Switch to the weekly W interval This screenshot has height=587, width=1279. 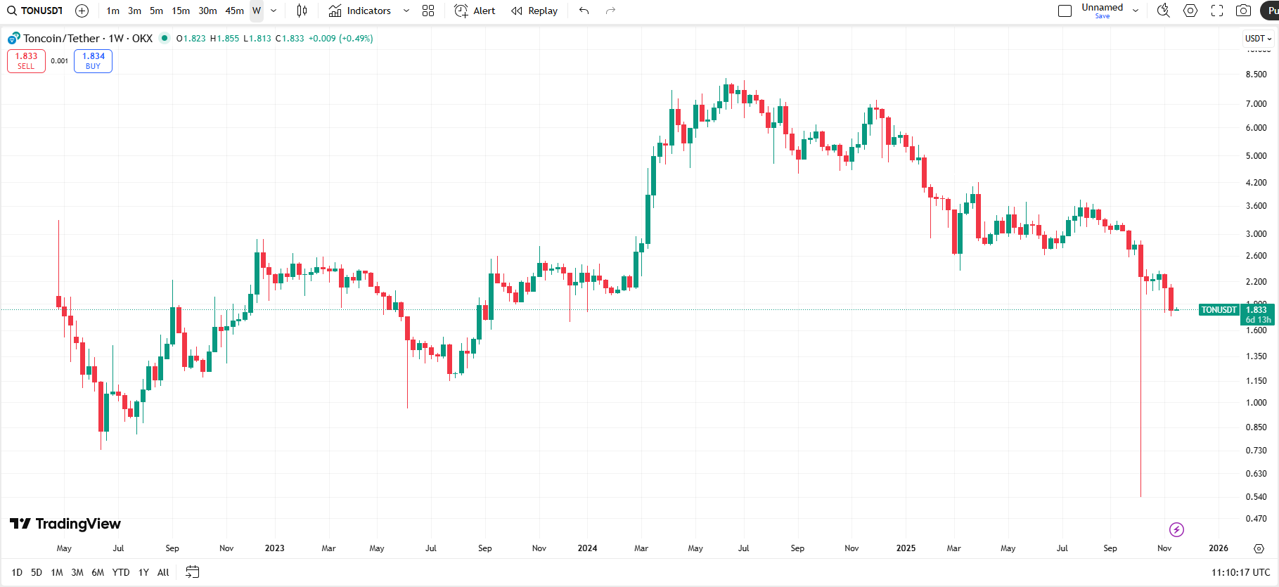pos(257,11)
